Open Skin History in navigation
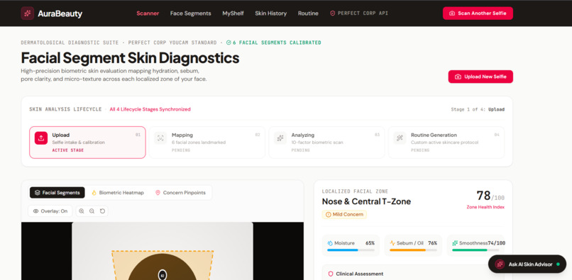This screenshot has width=572, height=280. 270,13
